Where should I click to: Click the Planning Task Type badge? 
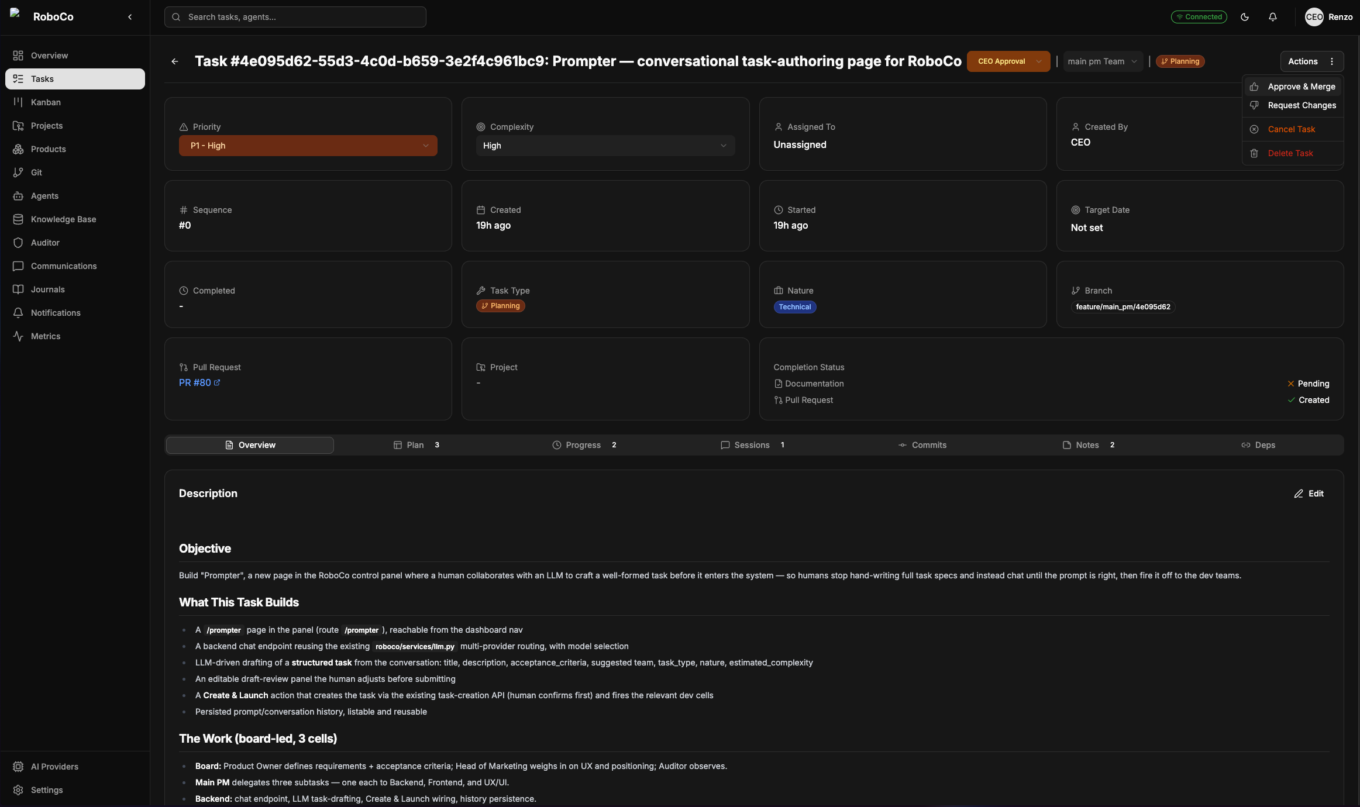point(501,306)
